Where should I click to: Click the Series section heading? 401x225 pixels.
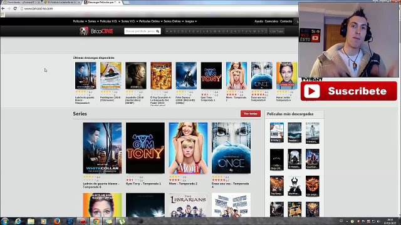80,114
